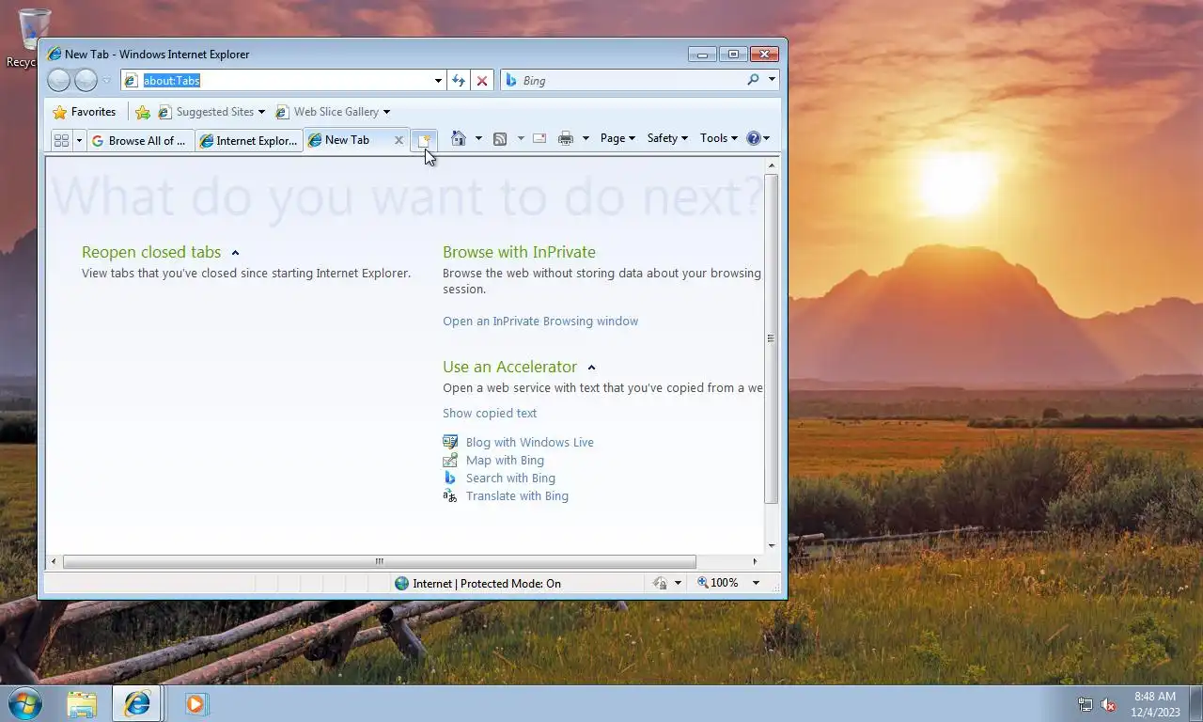1203x722 pixels.
Task: Click the network tray icon
Action: (x=1085, y=704)
